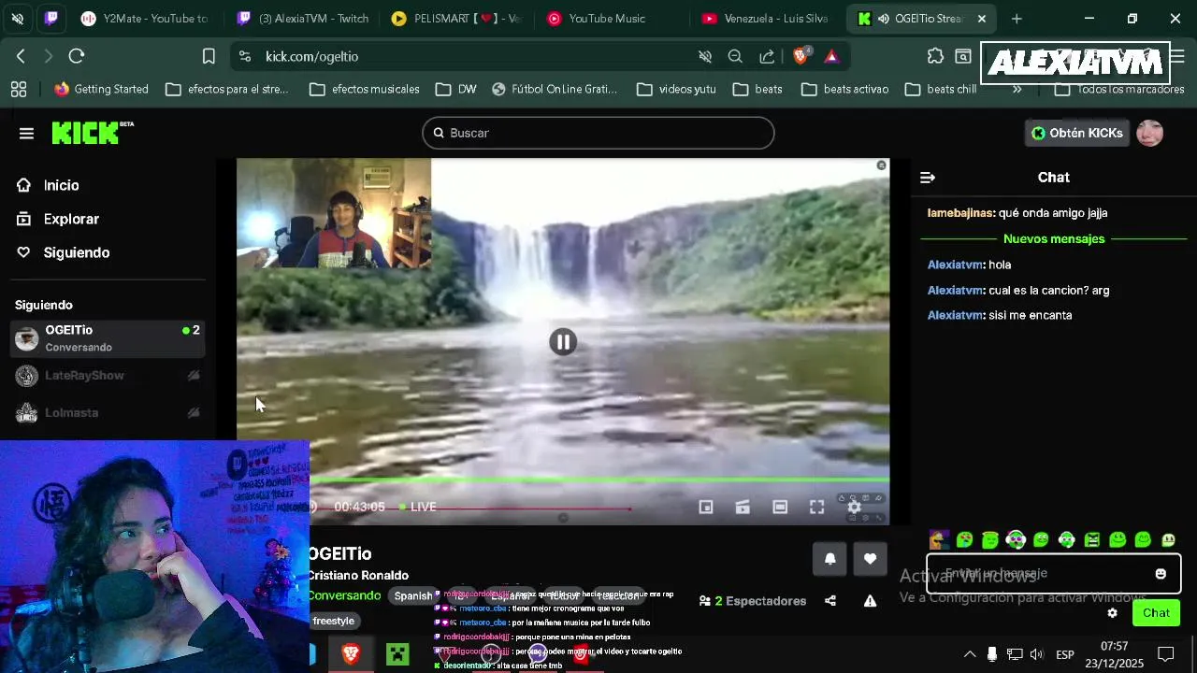
Task: Open Brave browser in Windows taskbar
Action: click(x=351, y=654)
